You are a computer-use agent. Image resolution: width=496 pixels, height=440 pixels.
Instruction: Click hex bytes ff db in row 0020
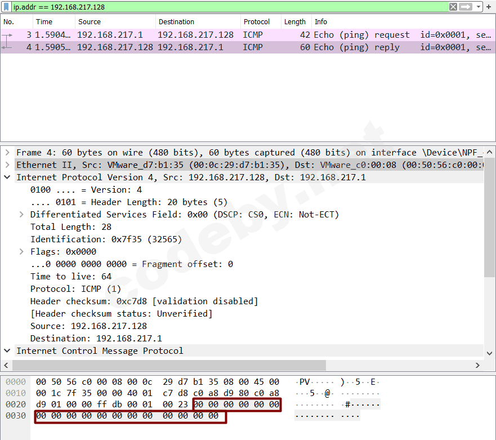coord(109,405)
